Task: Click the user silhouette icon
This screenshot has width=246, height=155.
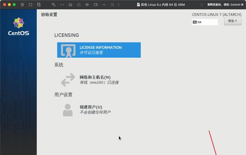Action: [68, 110]
